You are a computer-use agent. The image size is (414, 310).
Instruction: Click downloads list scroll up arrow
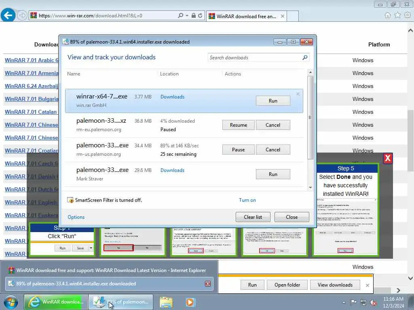(x=310, y=72)
